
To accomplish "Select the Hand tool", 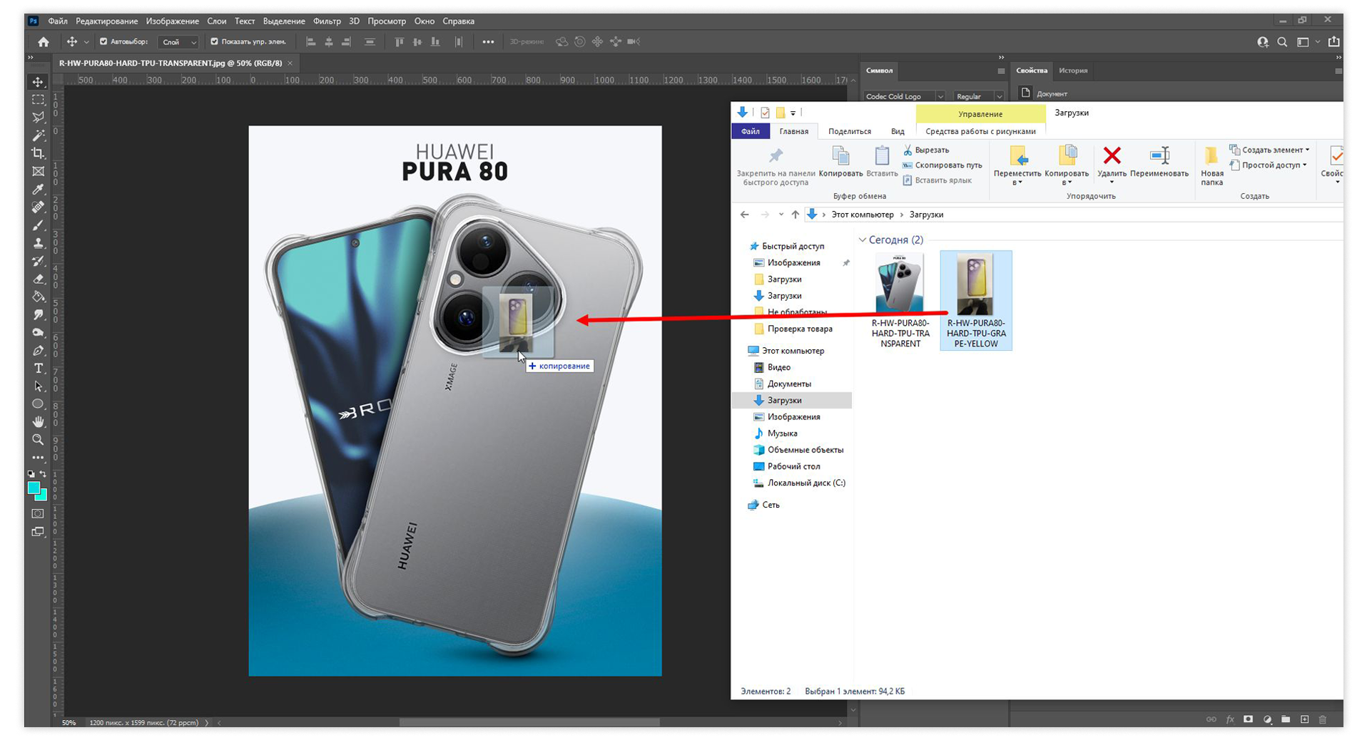I will pyautogui.click(x=38, y=422).
